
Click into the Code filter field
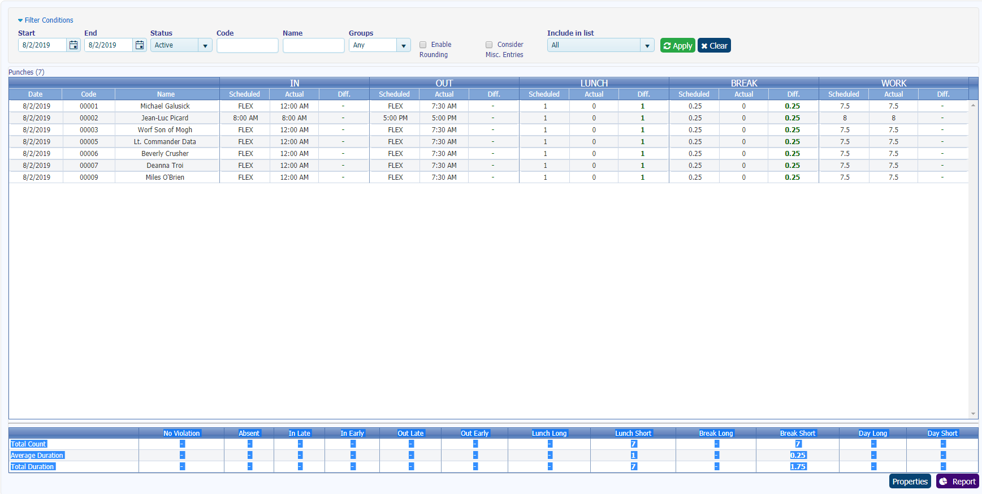pyautogui.click(x=247, y=46)
